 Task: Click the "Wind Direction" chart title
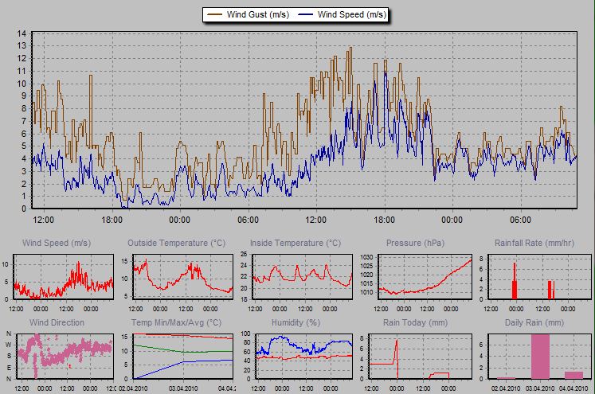tap(57, 322)
